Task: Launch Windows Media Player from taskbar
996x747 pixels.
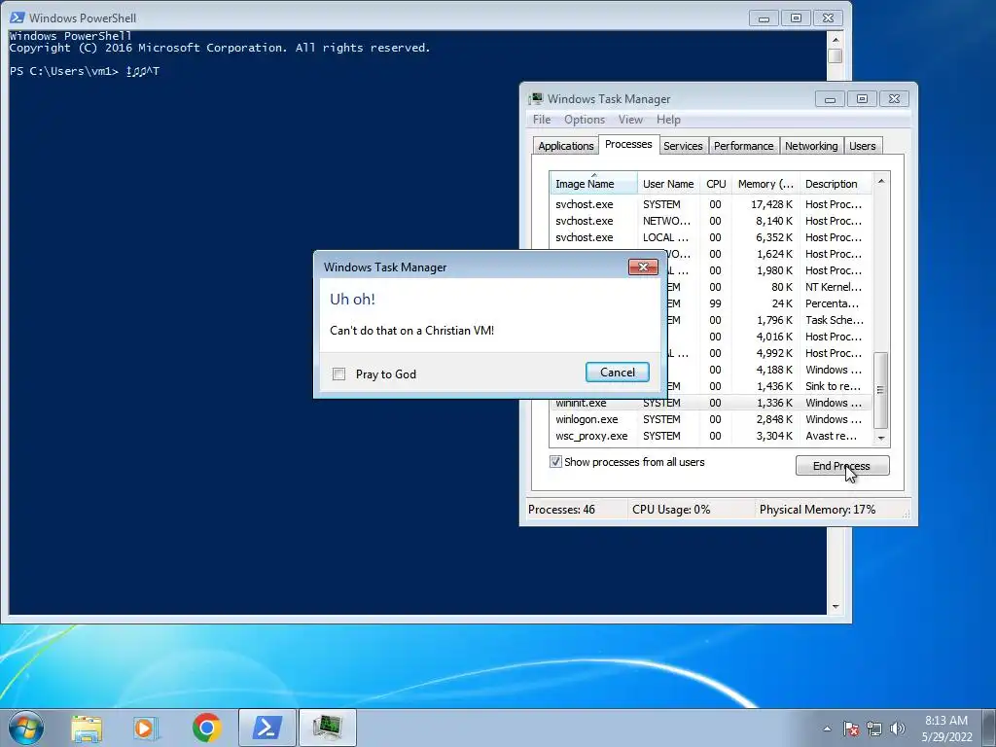Action: [x=146, y=728]
